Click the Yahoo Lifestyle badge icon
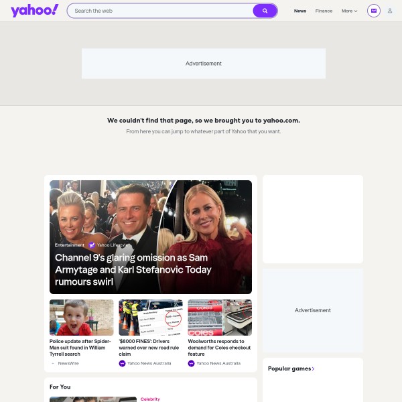 click(92, 245)
